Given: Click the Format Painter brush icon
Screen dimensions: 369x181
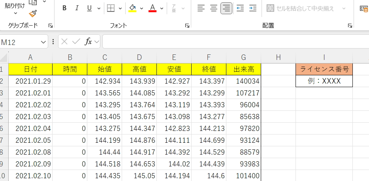Looking at the screenshot, I should pyautogui.click(x=33, y=14).
